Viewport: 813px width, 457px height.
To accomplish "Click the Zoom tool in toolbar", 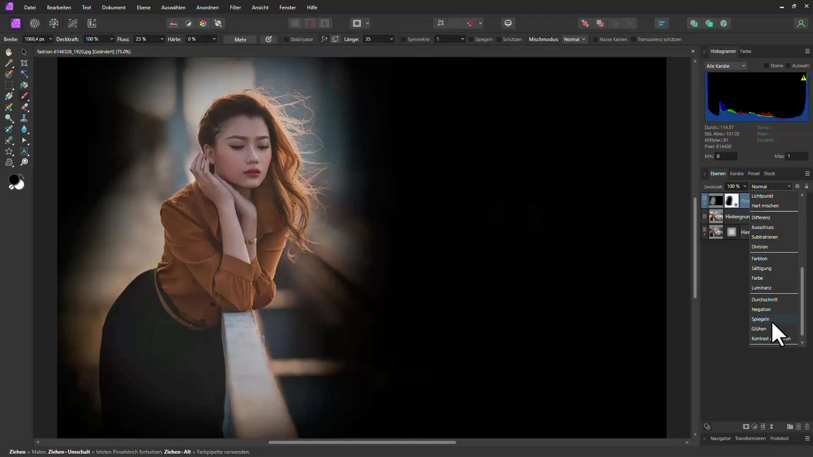I will pos(25,162).
